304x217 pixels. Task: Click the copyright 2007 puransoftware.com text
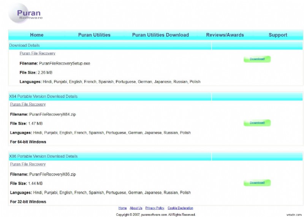coord(156,215)
